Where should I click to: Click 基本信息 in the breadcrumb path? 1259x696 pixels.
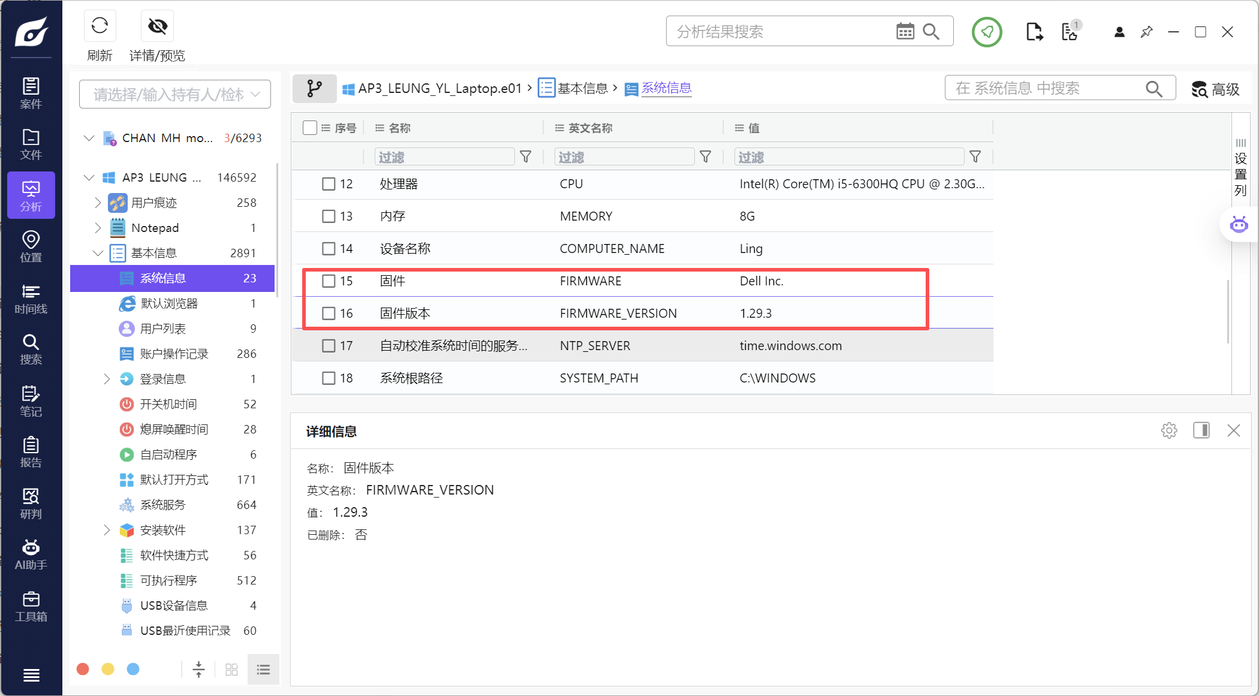[x=582, y=89]
